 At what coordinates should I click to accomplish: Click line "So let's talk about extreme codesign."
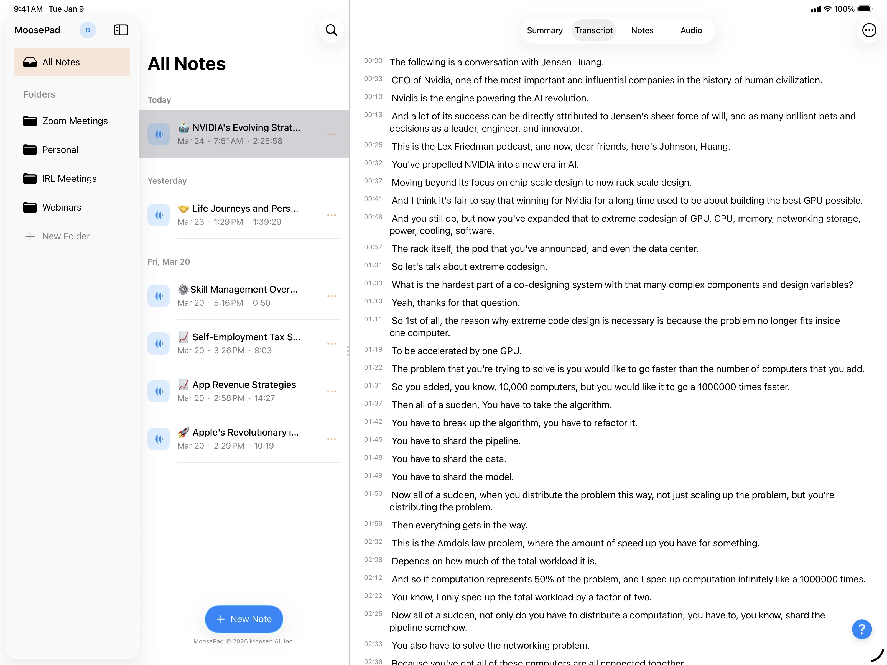tap(469, 267)
